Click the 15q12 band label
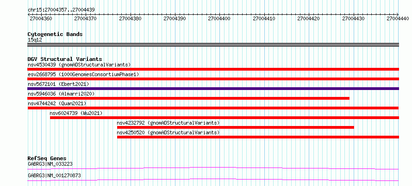 coord(35,40)
